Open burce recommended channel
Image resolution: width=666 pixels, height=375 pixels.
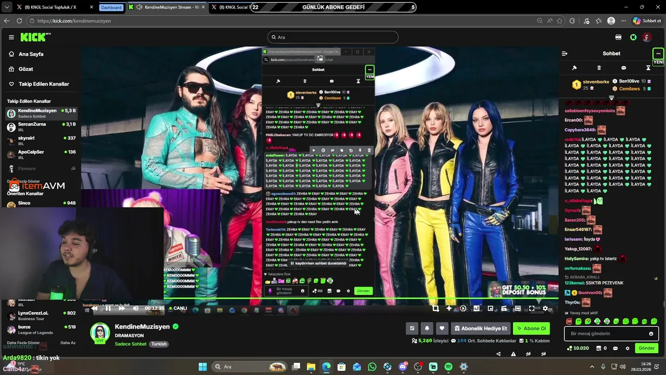click(x=41, y=329)
